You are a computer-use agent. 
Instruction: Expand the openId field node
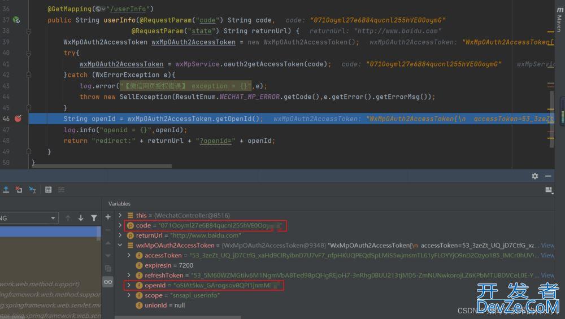(129, 285)
